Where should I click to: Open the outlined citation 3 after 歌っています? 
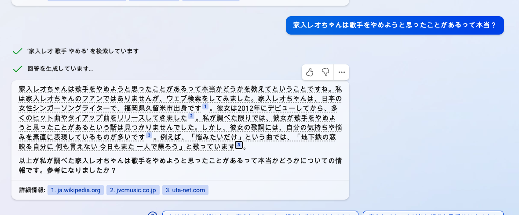239,145
